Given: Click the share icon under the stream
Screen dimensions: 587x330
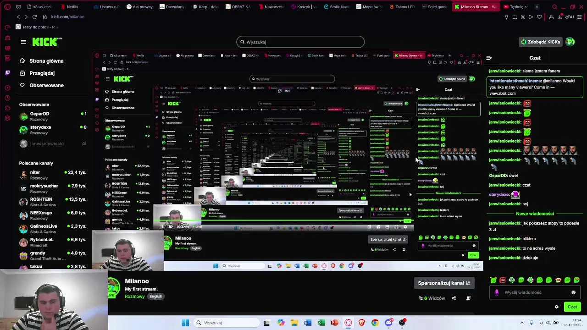Looking at the screenshot, I should 454,298.
